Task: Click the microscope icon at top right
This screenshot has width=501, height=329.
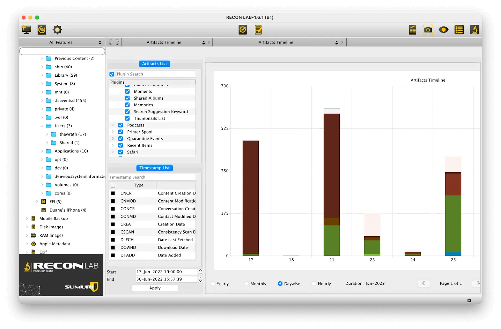Action: (474, 30)
